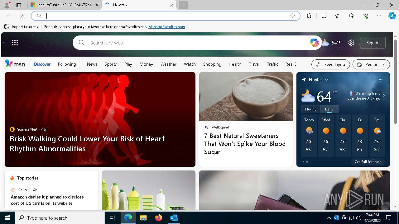Viewport: 399px width, 224px height.
Task: Open the tab actions menu icon
Action: tap(19, 5)
